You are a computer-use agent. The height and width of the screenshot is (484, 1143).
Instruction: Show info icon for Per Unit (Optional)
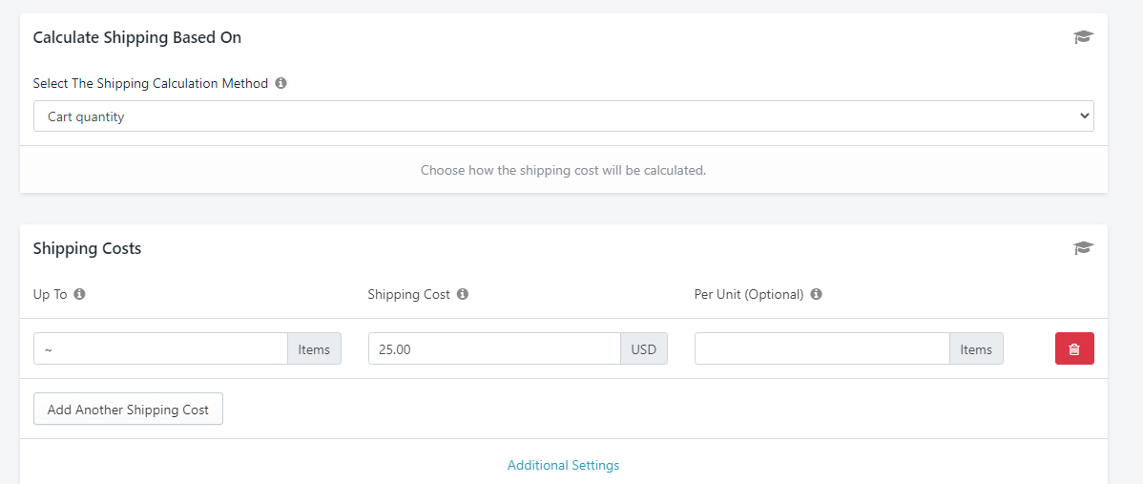pos(816,294)
